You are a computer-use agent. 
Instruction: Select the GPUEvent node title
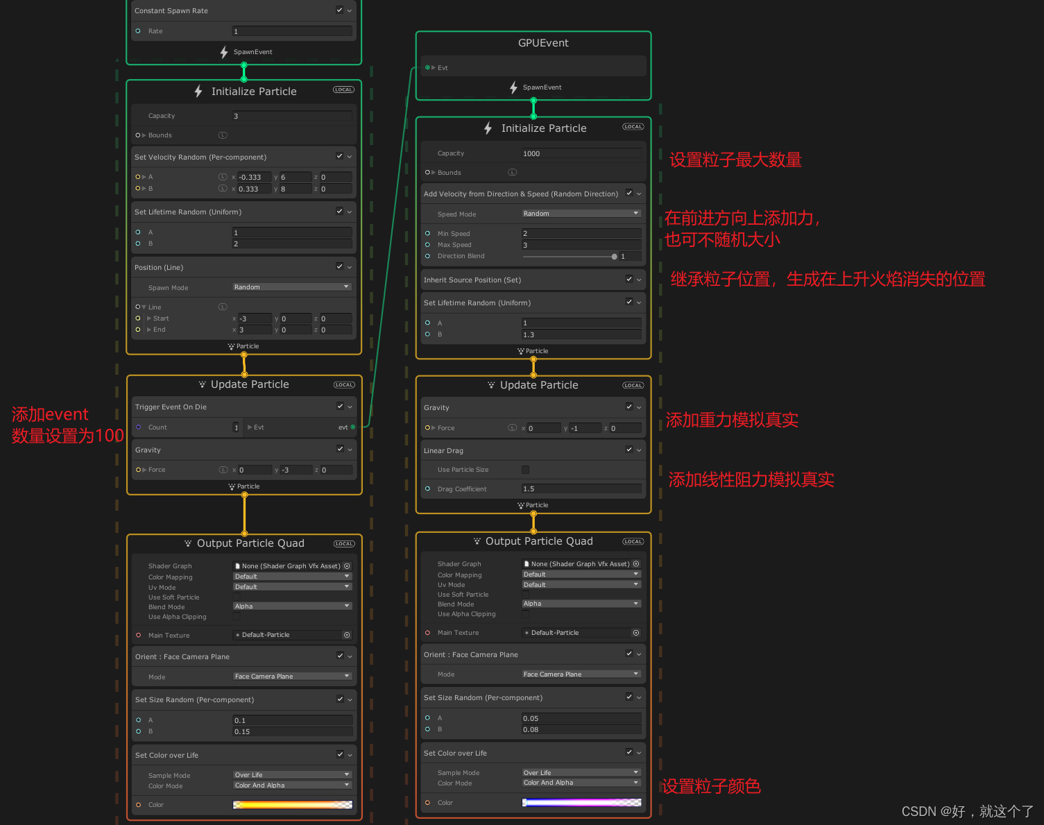point(543,43)
